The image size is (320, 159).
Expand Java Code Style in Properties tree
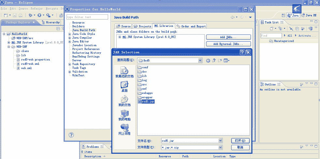70,34
